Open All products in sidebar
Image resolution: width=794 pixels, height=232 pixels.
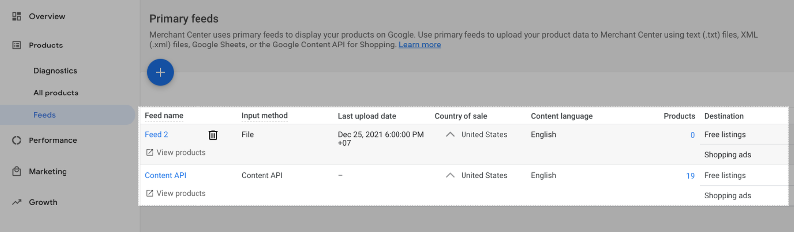56,93
